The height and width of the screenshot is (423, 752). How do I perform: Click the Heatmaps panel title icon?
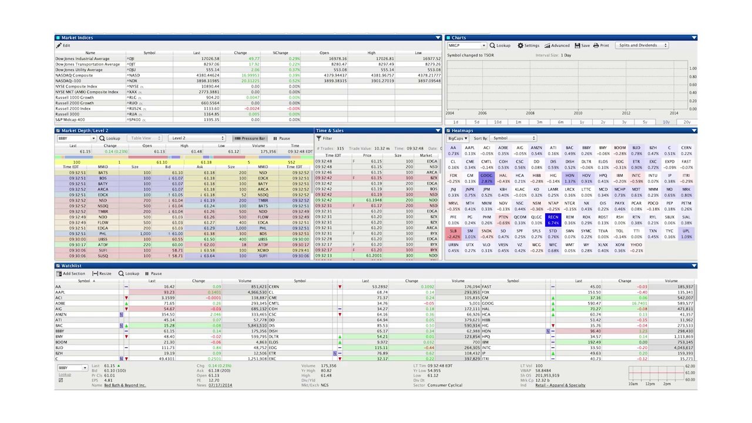448,130
